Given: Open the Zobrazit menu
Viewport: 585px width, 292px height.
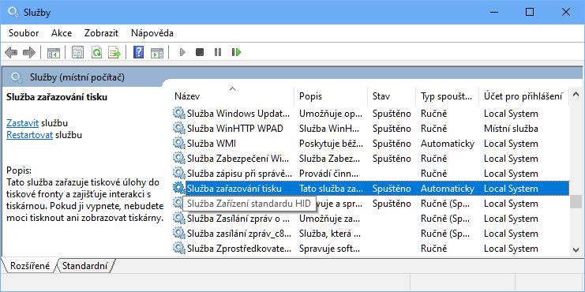Looking at the screenshot, I should pyautogui.click(x=102, y=33).
